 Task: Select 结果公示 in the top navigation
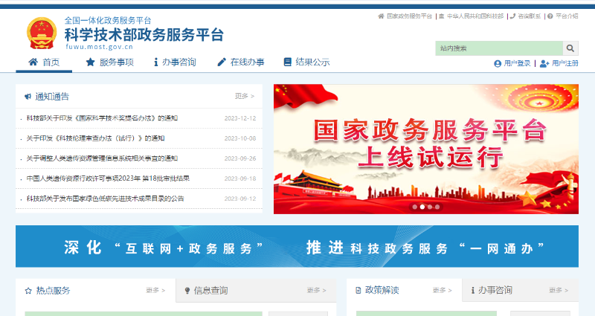pyautogui.click(x=306, y=62)
